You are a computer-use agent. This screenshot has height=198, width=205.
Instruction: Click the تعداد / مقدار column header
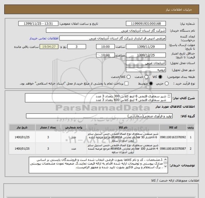tap(48, 128)
